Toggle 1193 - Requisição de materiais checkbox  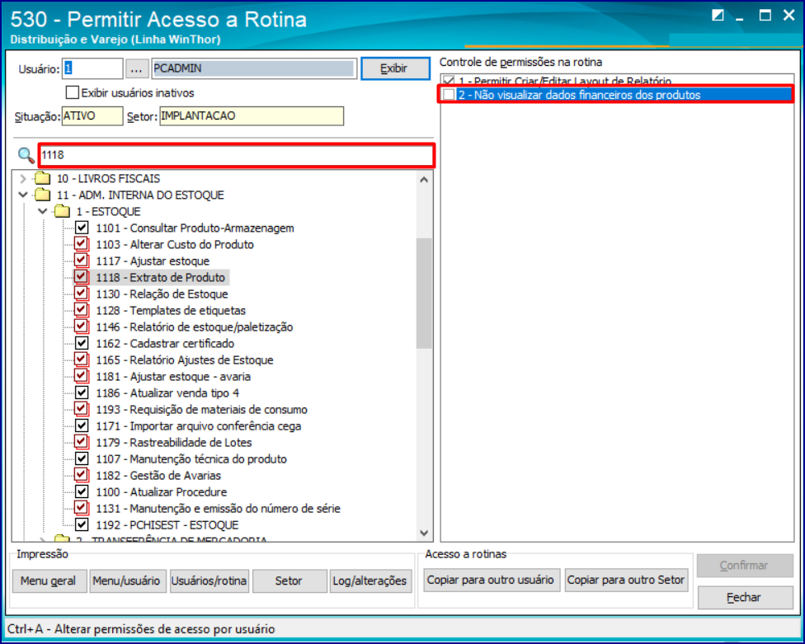point(82,409)
